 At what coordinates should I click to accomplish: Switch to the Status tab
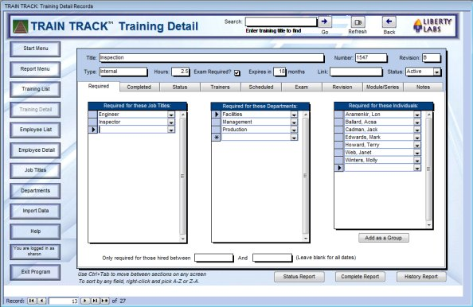(x=180, y=87)
